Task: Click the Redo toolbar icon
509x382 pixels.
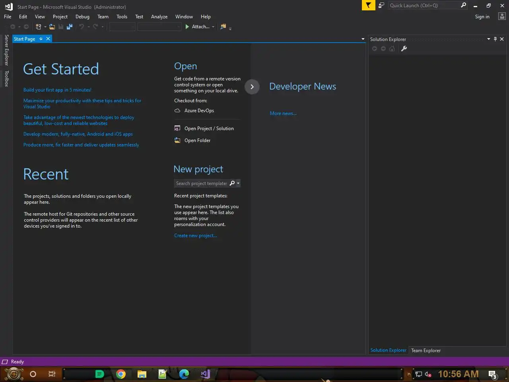Action: pos(95,27)
